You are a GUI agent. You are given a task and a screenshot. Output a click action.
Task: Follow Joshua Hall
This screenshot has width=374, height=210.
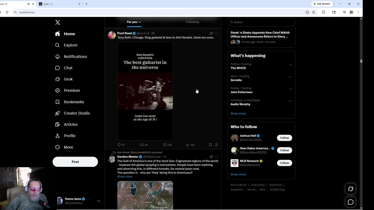pyautogui.click(x=284, y=138)
